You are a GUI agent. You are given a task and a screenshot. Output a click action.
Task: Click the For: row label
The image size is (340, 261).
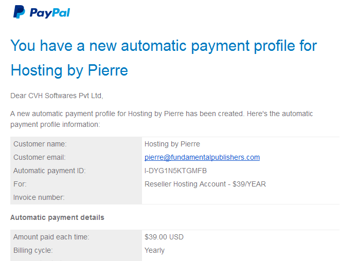(20, 184)
